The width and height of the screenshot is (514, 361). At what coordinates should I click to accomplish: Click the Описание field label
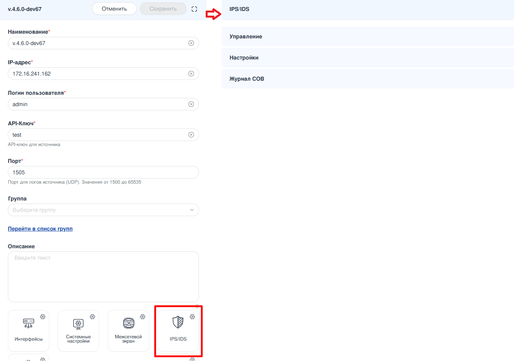click(21, 246)
